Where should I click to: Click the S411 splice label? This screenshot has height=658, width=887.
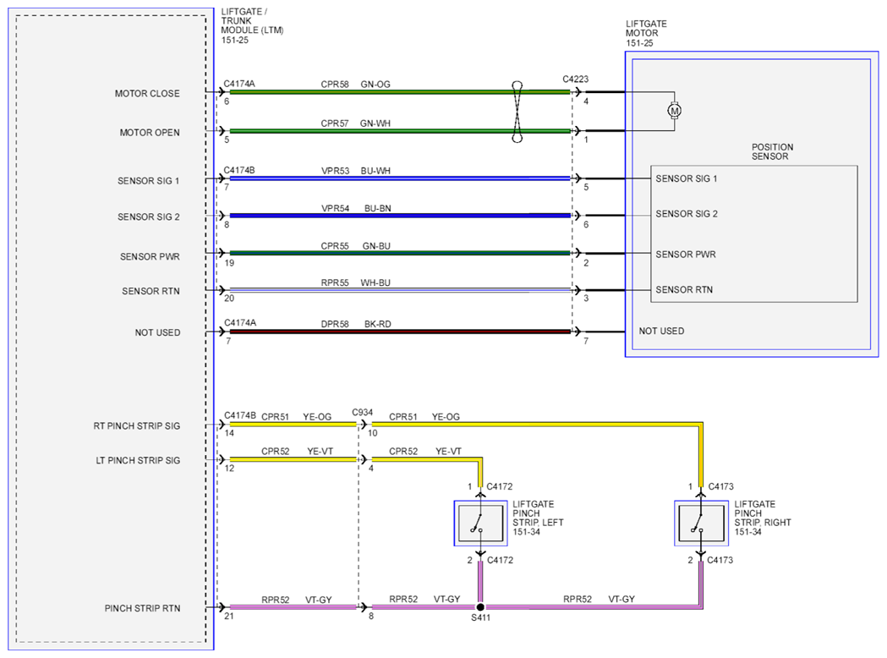pyautogui.click(x=480, y=618)
